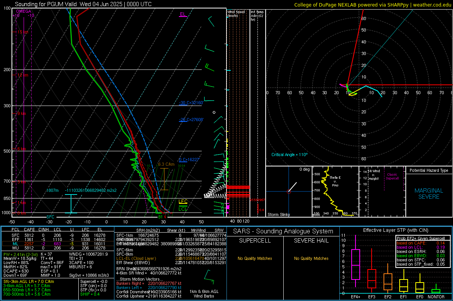The height and width of the screenshot is (301, 453).
Task: Select the EFF parcel row in the CAPE table
Action: tap(58, 239)
